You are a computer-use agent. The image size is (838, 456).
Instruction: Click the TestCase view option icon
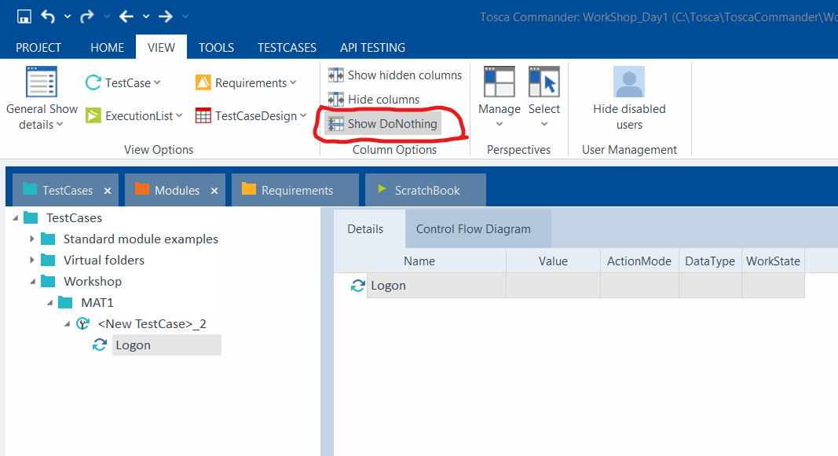click(x=93, y=82)
